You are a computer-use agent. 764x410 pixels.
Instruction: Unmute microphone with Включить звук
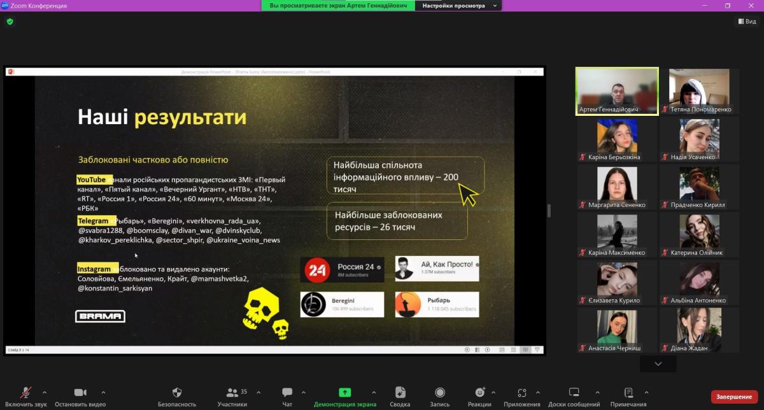coord(26,393)
